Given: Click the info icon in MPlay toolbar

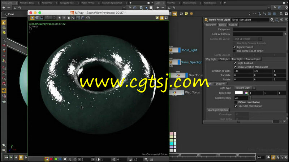Looking at the screenshot, I should click(88, 18).
